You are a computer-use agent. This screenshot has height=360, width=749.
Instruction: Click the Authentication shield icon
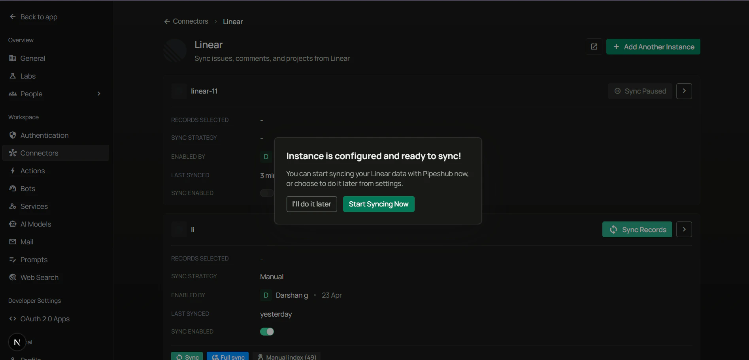pos(13,135)
